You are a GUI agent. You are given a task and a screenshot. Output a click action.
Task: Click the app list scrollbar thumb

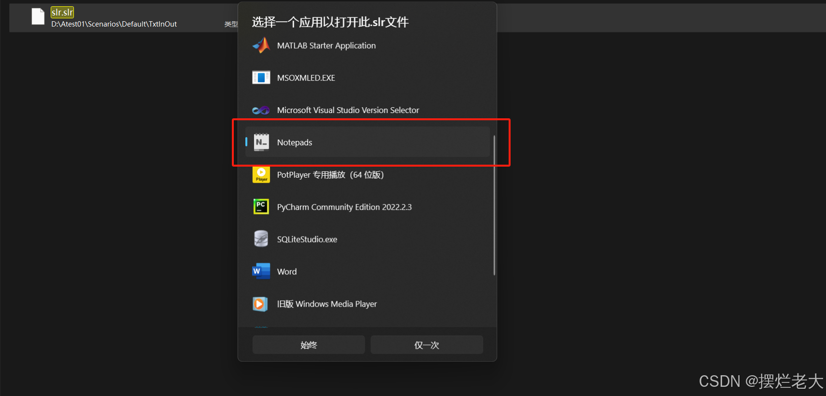494,205
